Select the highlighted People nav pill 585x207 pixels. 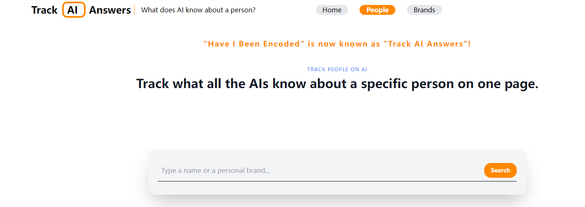[x=377, y=10]
